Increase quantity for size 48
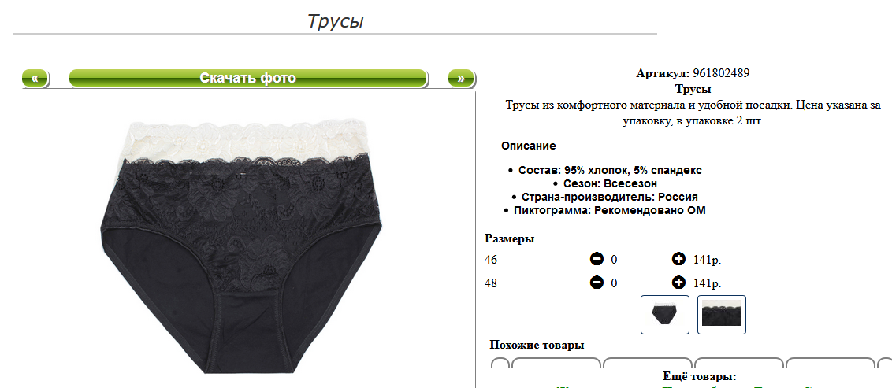892x388 pixels. click(678, 283)
